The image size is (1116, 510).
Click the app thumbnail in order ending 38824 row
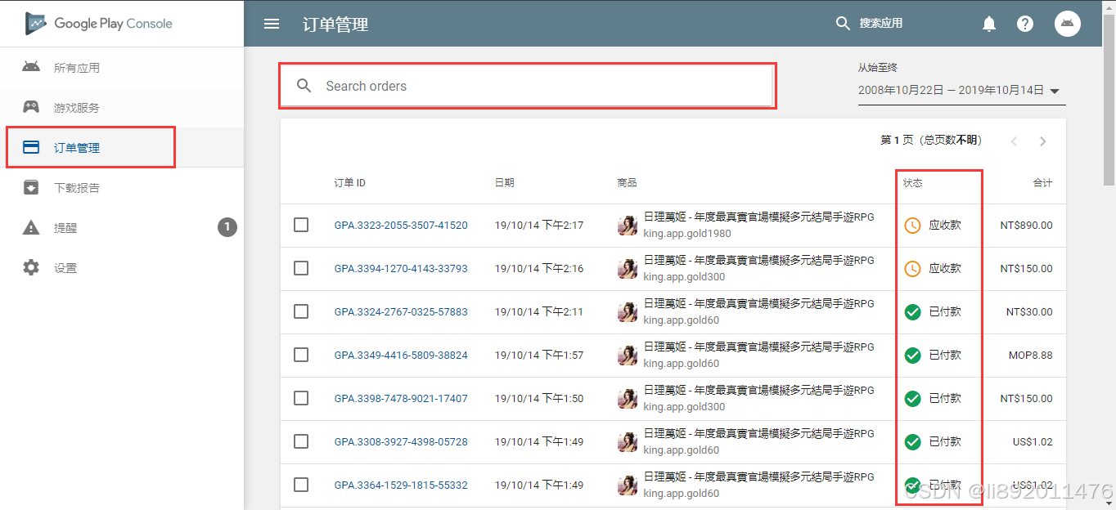[x=628, y=355]
